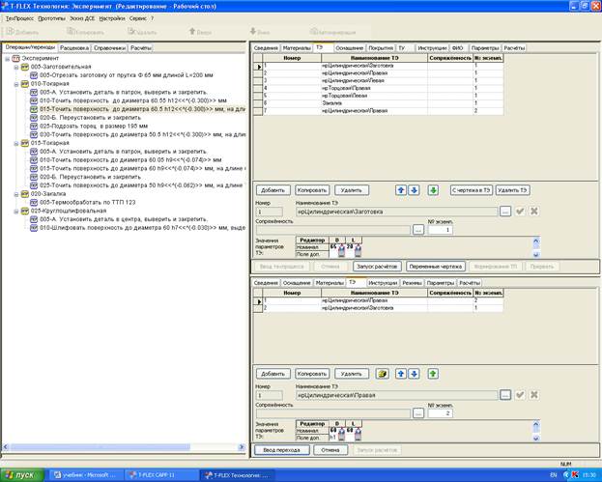Move TЭ row up in lower panel
The image size is (602, 482).
click(401, 374)
